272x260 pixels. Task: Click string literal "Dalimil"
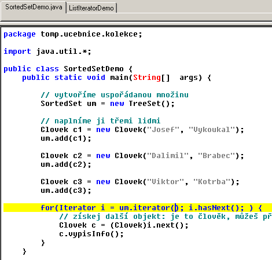(168, 156)
